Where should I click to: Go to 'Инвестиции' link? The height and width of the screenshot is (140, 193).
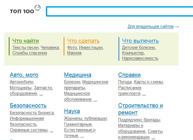(x=91, y=48)
